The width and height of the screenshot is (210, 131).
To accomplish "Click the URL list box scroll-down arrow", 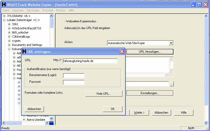I will tap(171, 70).
